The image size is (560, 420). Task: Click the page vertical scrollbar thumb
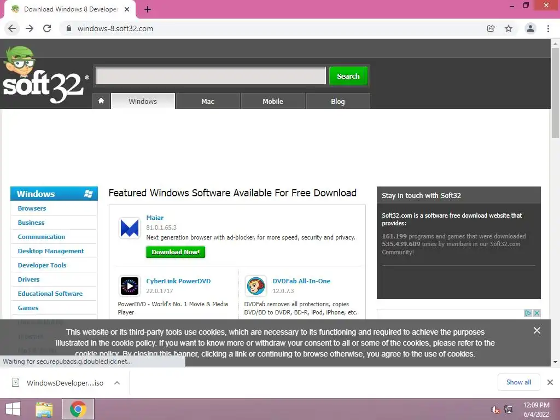point(555,92)
